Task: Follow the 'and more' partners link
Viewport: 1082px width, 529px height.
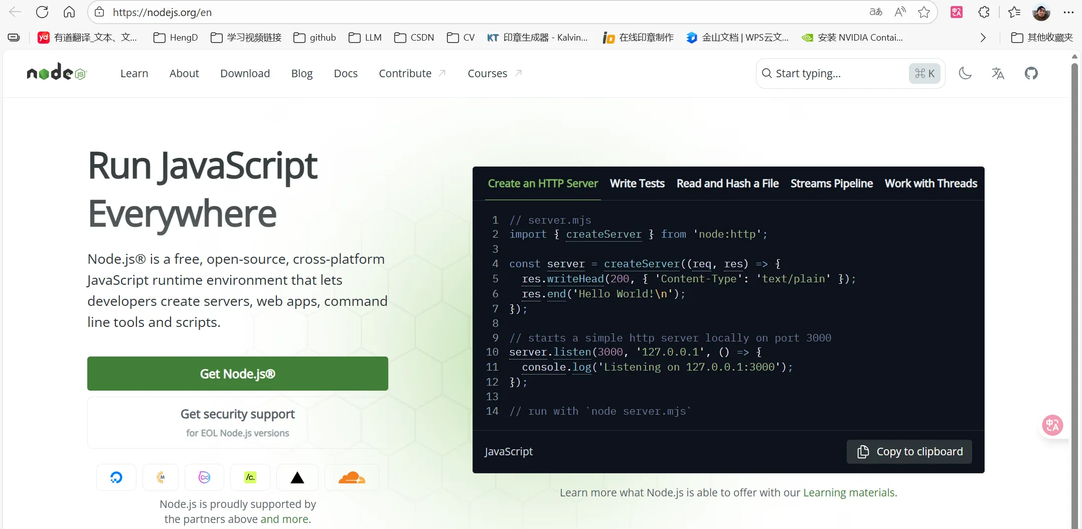Action: point(284,519)
